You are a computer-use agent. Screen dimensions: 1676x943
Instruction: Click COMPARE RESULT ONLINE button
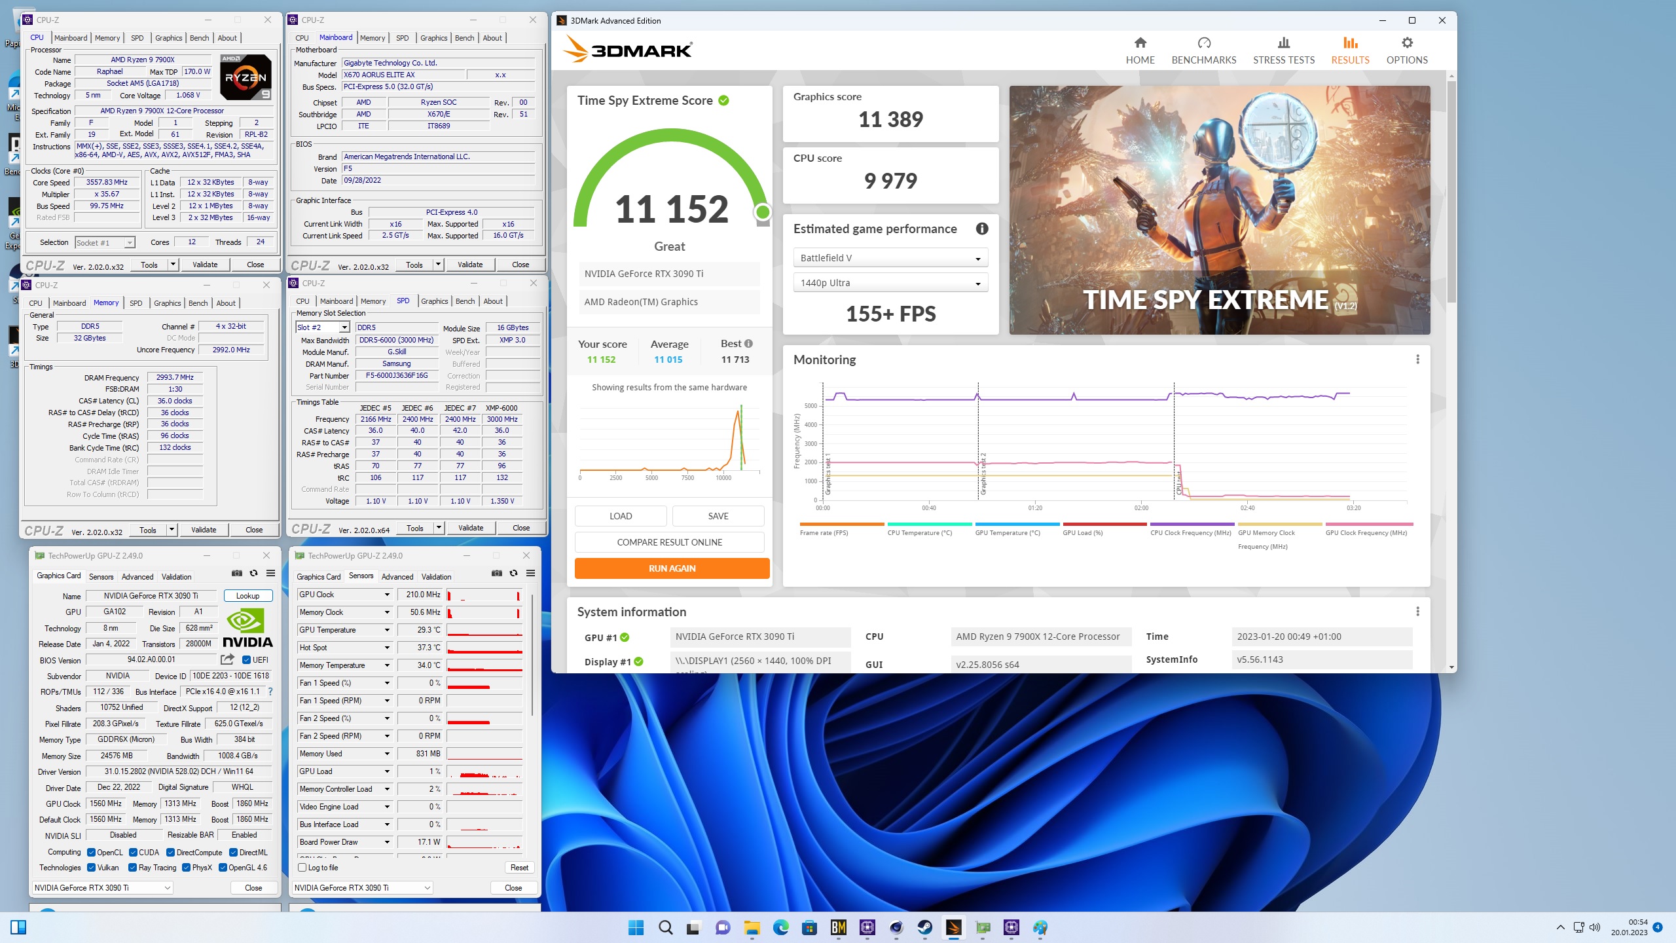tap(669, 542)
